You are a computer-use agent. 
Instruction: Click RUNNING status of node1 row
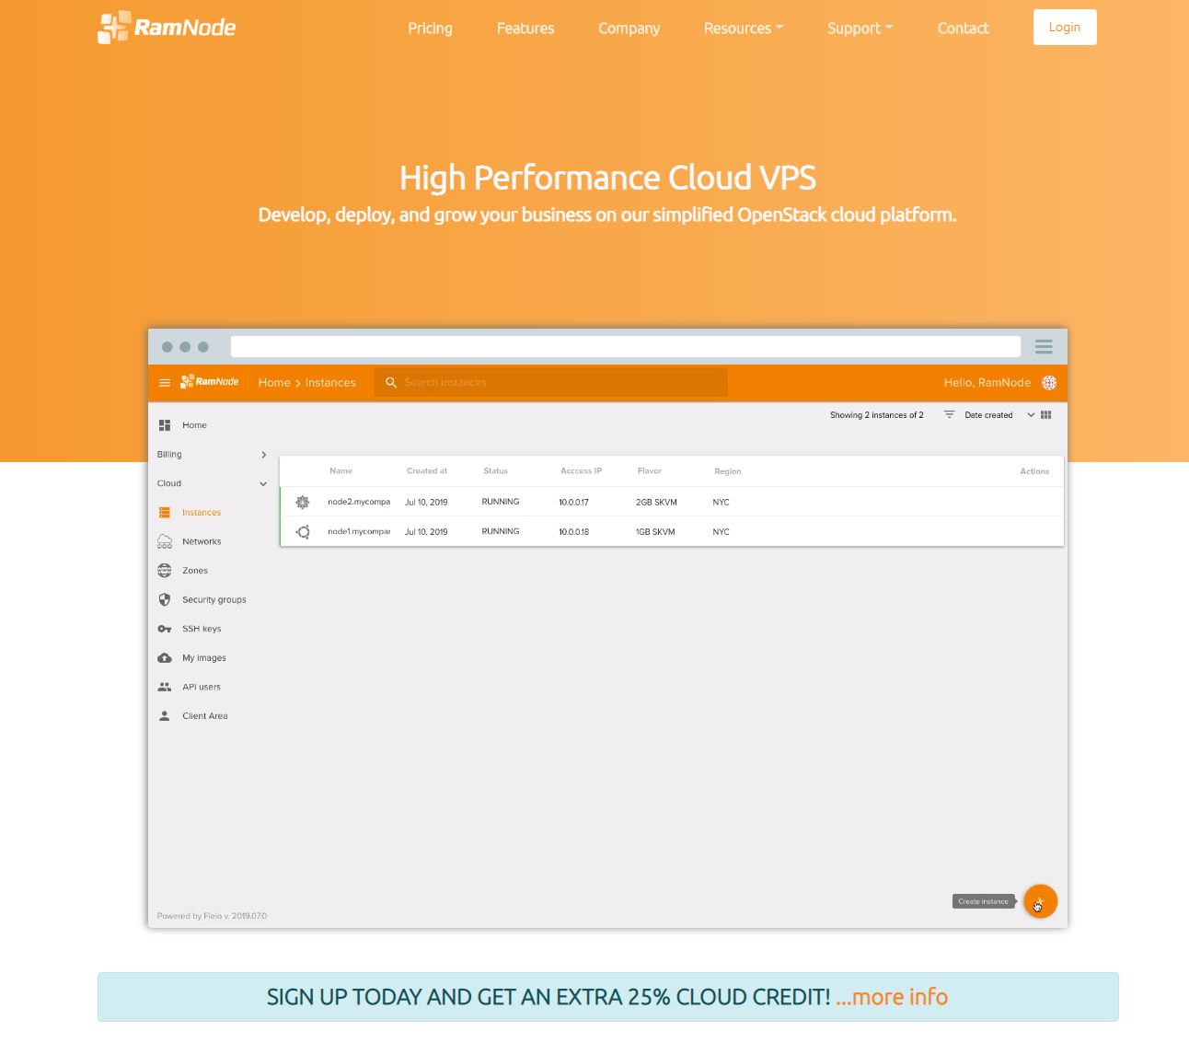(x=501, y=532)
